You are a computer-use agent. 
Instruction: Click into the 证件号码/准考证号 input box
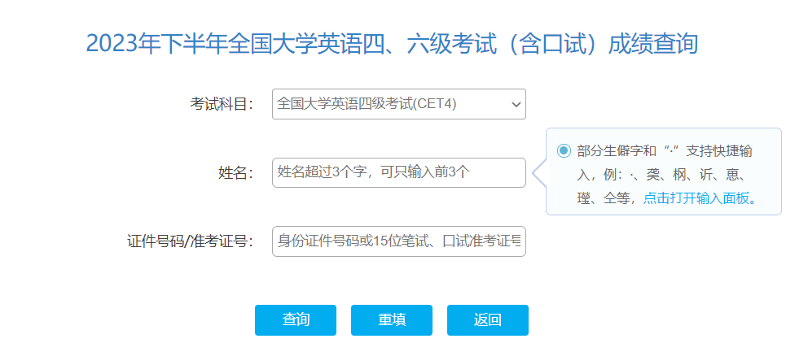tap(398, 241)
